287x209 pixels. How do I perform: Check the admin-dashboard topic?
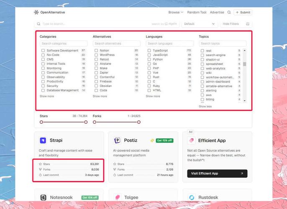[202, 82]
